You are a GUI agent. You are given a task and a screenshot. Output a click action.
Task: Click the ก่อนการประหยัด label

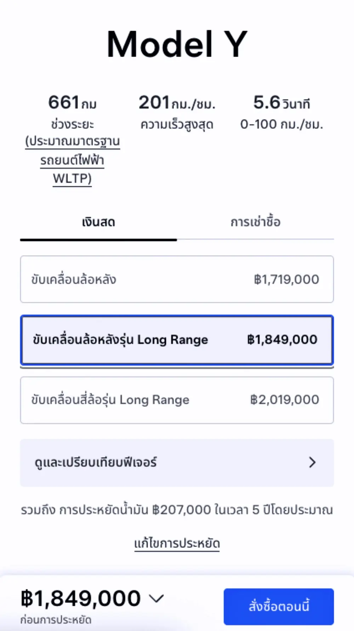click(x=56, y=620)
